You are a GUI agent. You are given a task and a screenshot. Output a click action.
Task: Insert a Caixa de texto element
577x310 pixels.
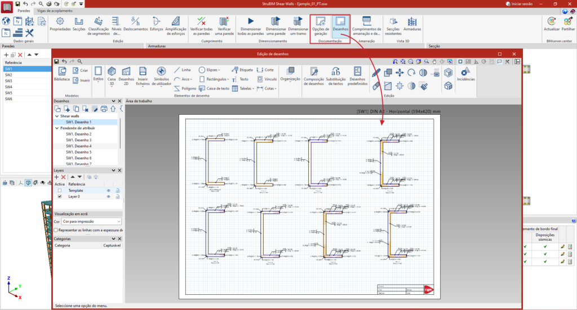[214, 88]
